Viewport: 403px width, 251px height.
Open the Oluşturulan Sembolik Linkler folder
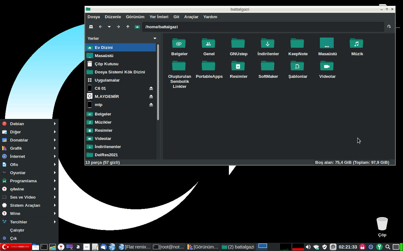[x=179, y=66]
